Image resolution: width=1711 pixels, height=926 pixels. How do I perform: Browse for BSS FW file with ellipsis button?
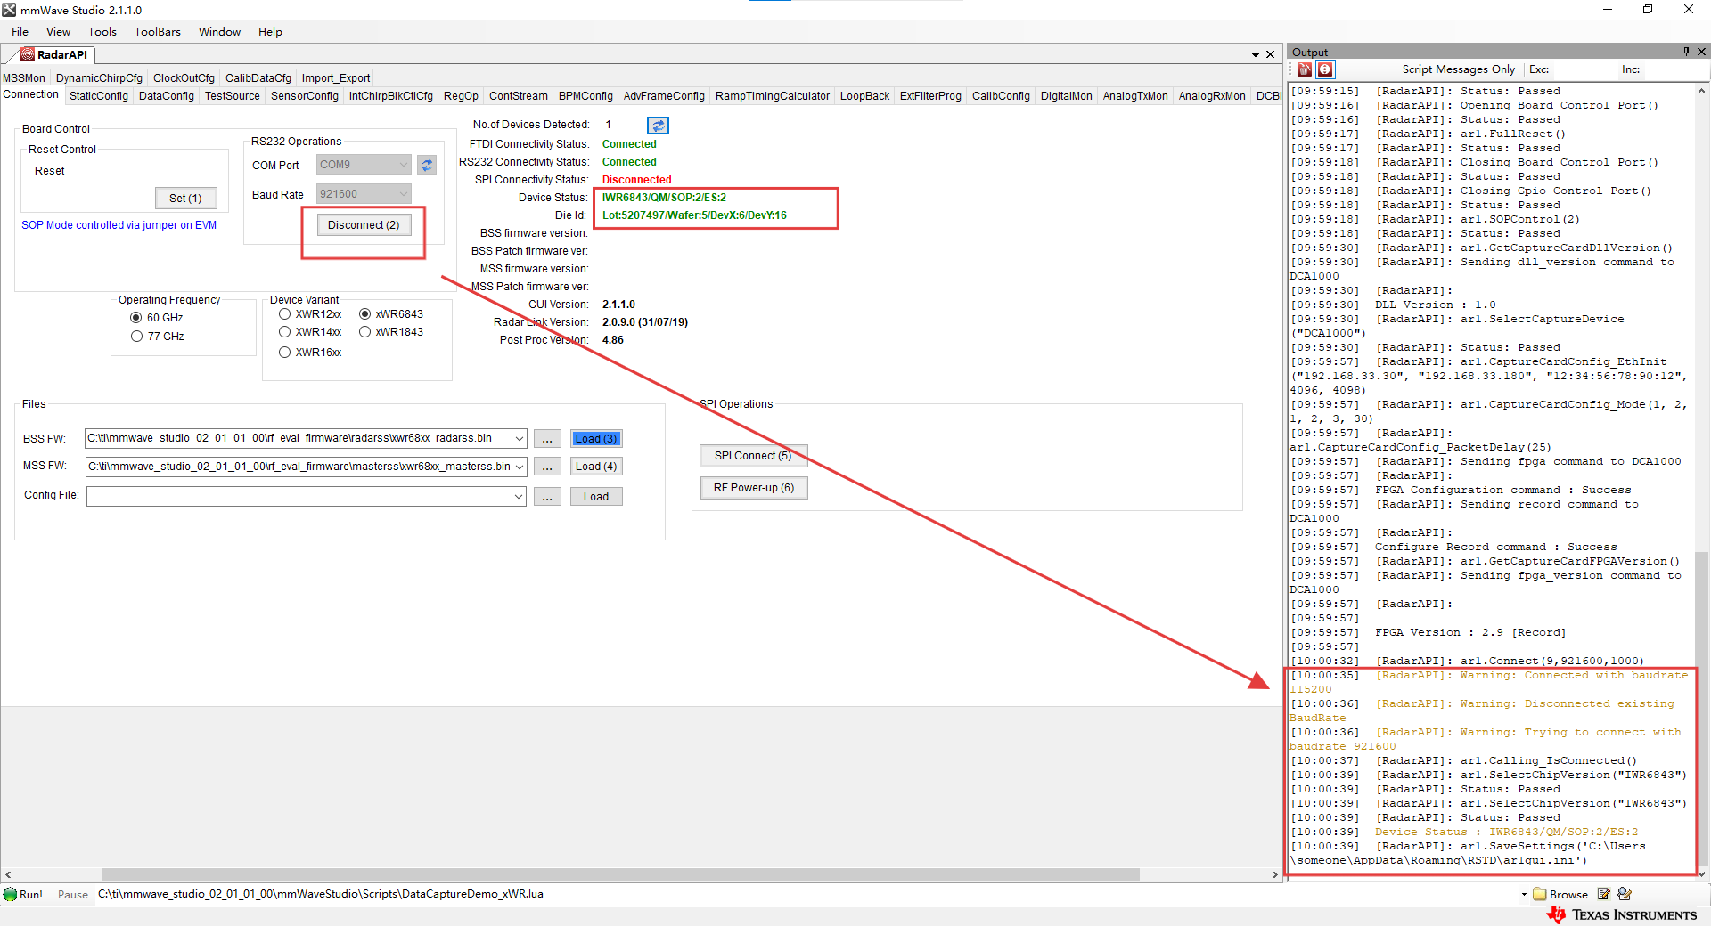click(x=547, y=438)
